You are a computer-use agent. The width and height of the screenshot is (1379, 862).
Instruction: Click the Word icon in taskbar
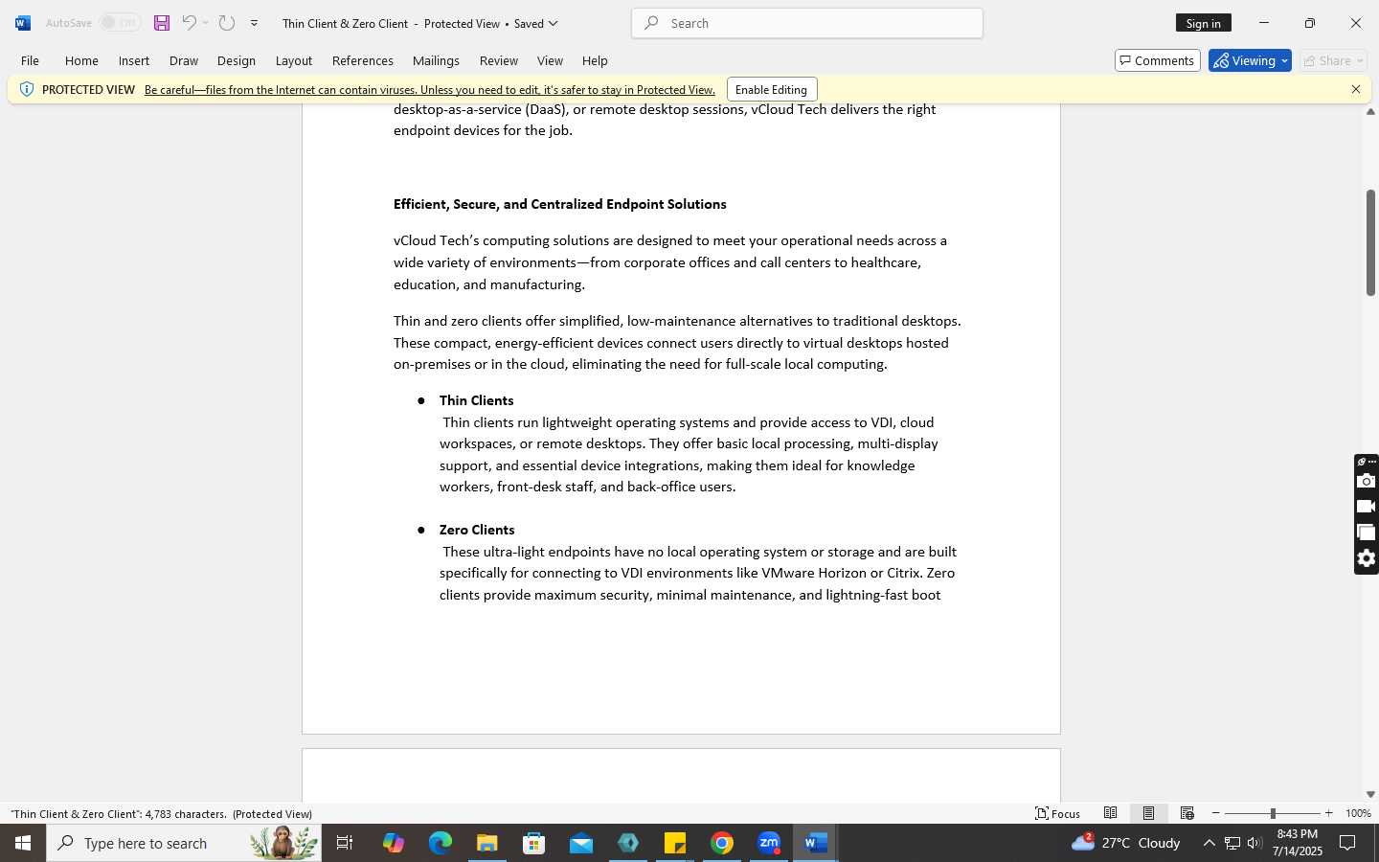816,843
